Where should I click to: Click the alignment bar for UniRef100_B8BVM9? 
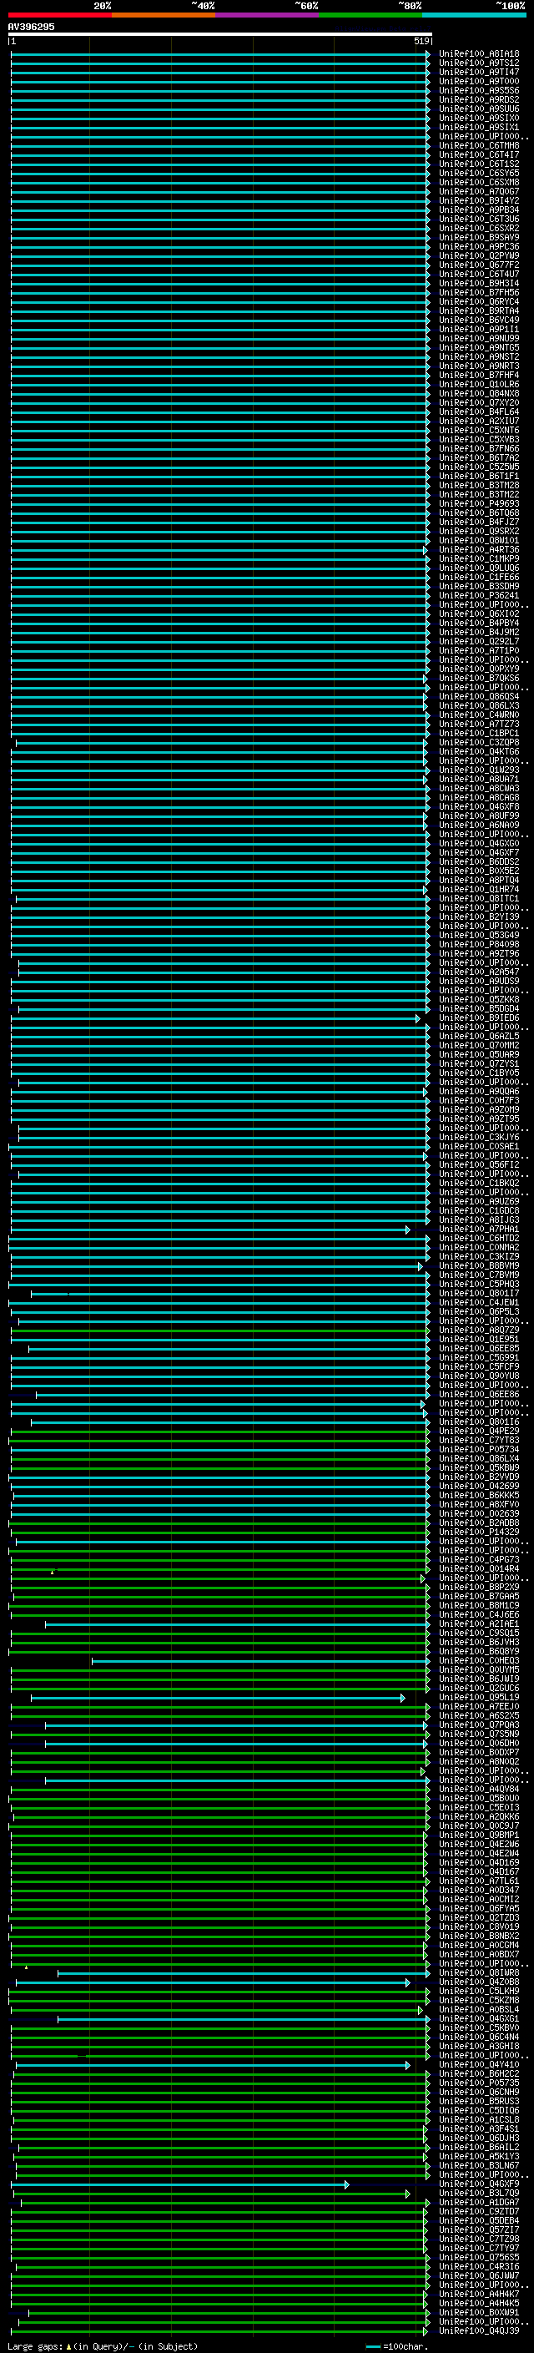[x=216, y=1266]
